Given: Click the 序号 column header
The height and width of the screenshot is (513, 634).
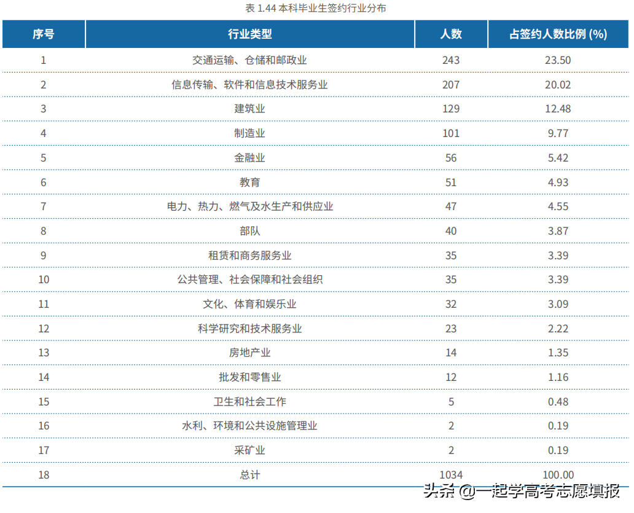Looking at the screenshot, I should [43, 34].
